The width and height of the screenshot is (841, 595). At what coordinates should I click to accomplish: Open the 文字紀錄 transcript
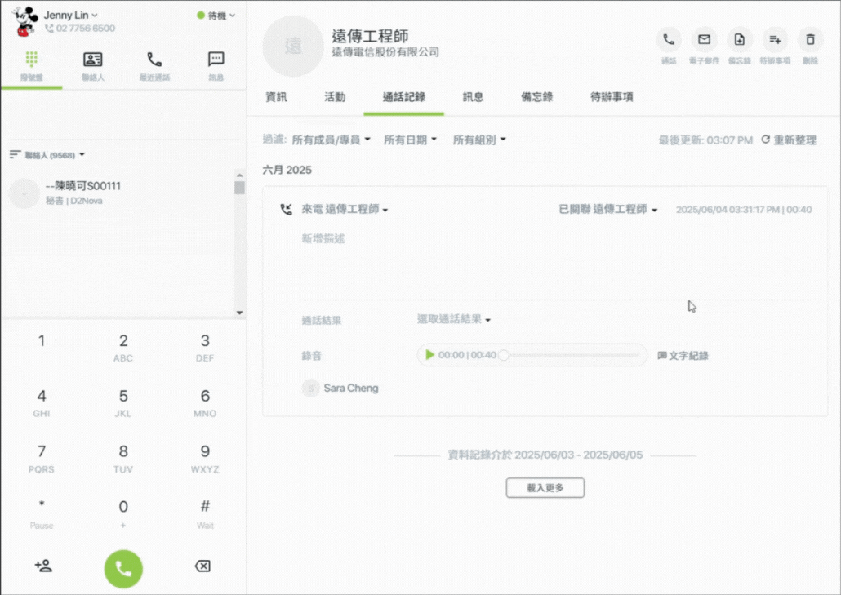point(683,355)
